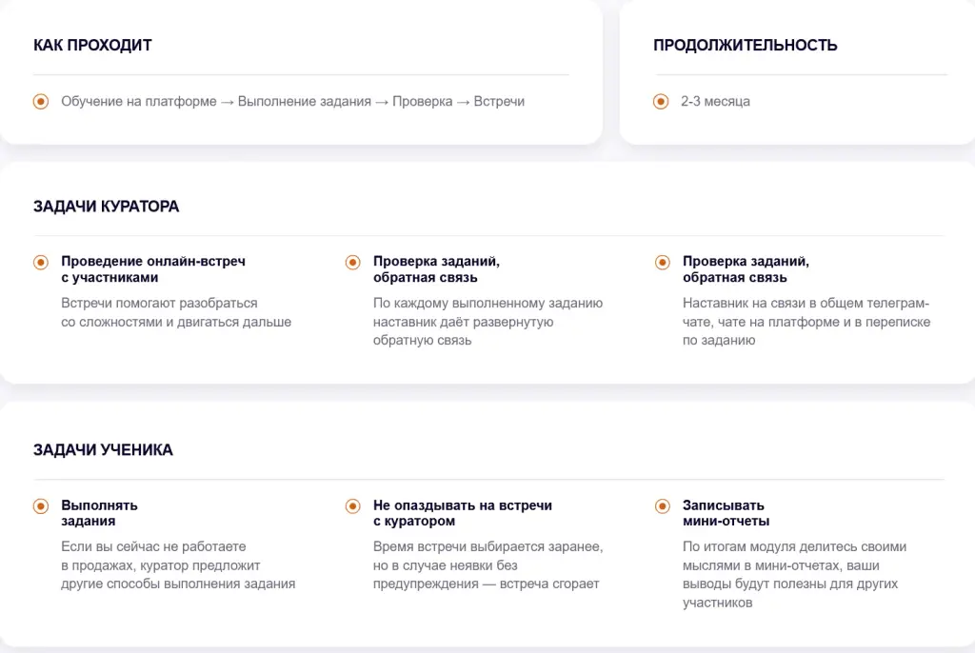The image size is (975, 653).
Task: Click the "КАК ПРОХОДИТ" heading
Action: tap(92, 46)
